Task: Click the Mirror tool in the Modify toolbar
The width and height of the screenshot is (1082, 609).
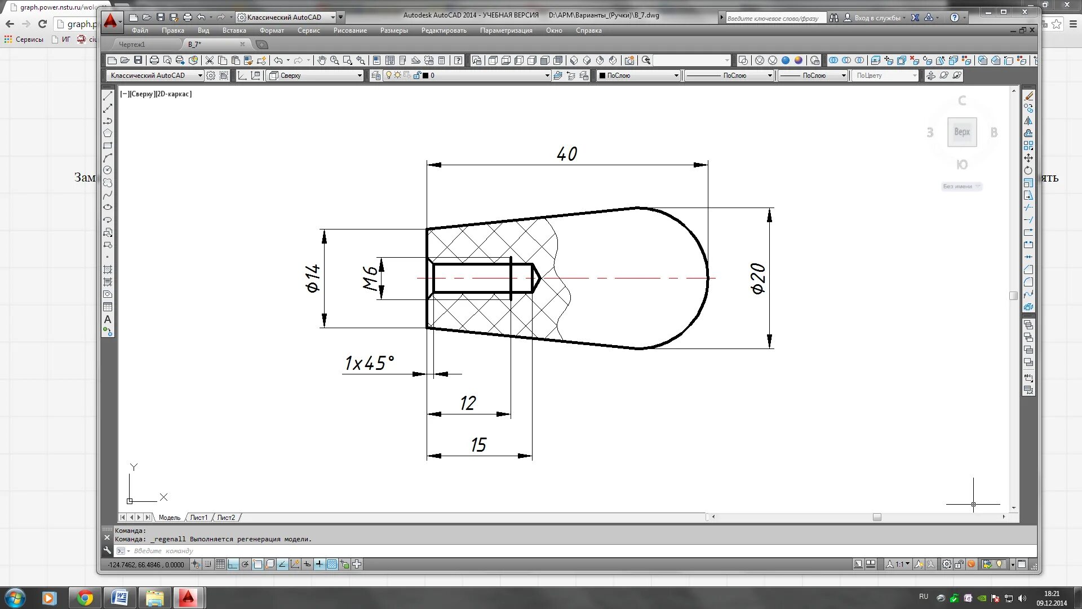Action: coord(1028,121)
